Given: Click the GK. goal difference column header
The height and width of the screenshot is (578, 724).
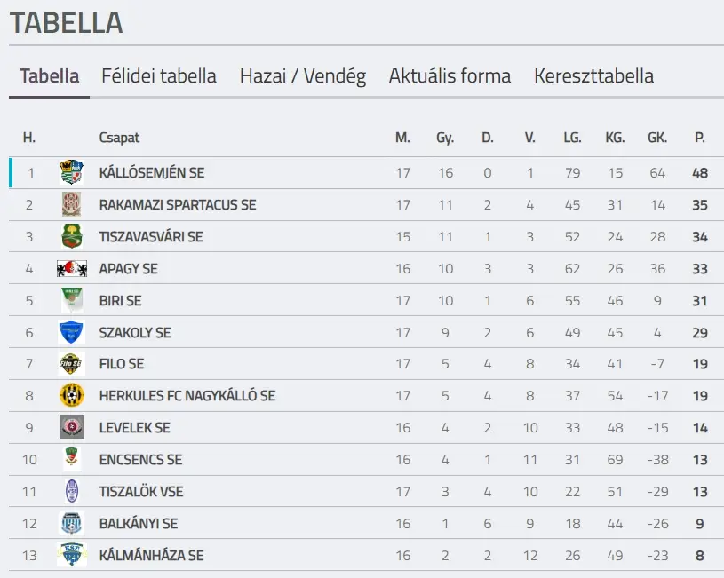Looking at the screenshot, I should tap(657, 138).
